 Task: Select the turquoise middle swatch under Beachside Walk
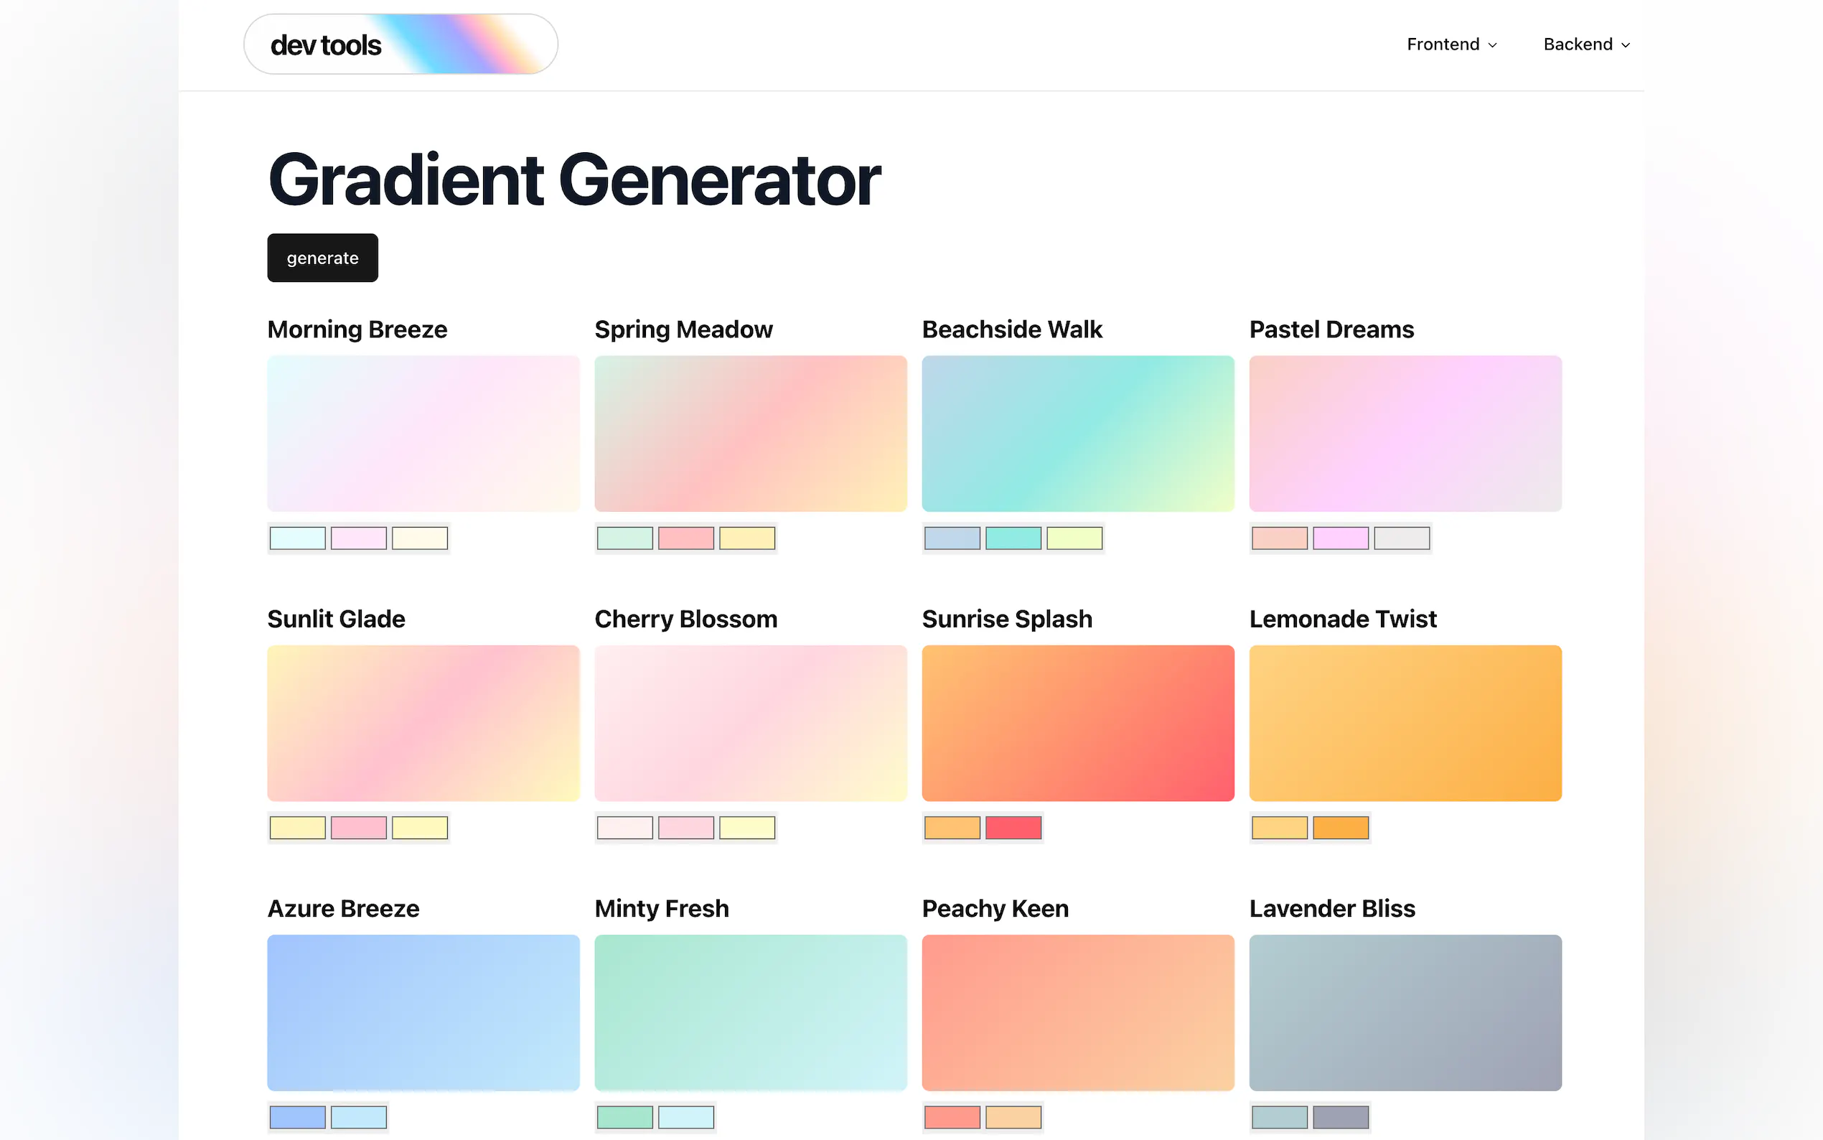(1013, 538)
